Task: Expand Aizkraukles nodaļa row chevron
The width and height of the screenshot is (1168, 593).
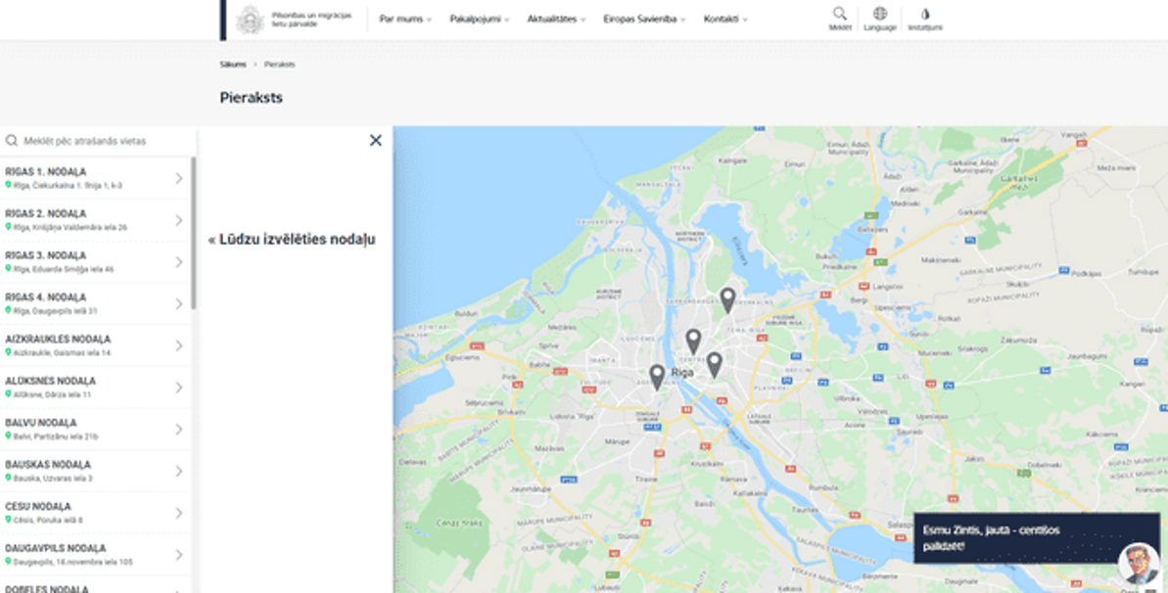Action: tap(179, 345)
